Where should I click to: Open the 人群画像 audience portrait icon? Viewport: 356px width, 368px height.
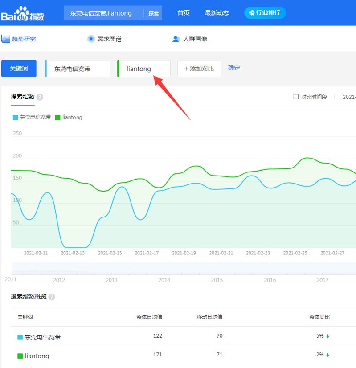click(176, 39)
